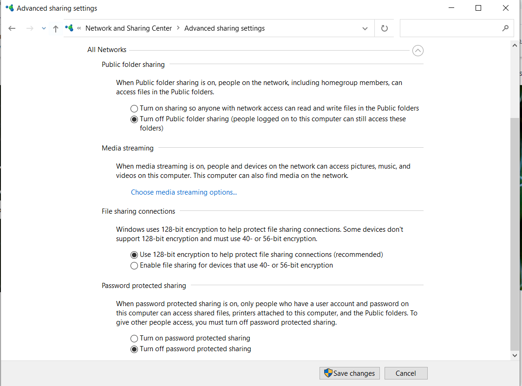This screenshot has height=386, width=522.
Task: Enable file sharing for 40- or 56-bit encryption
Action: pyautogui.click(x=232, y=265)
